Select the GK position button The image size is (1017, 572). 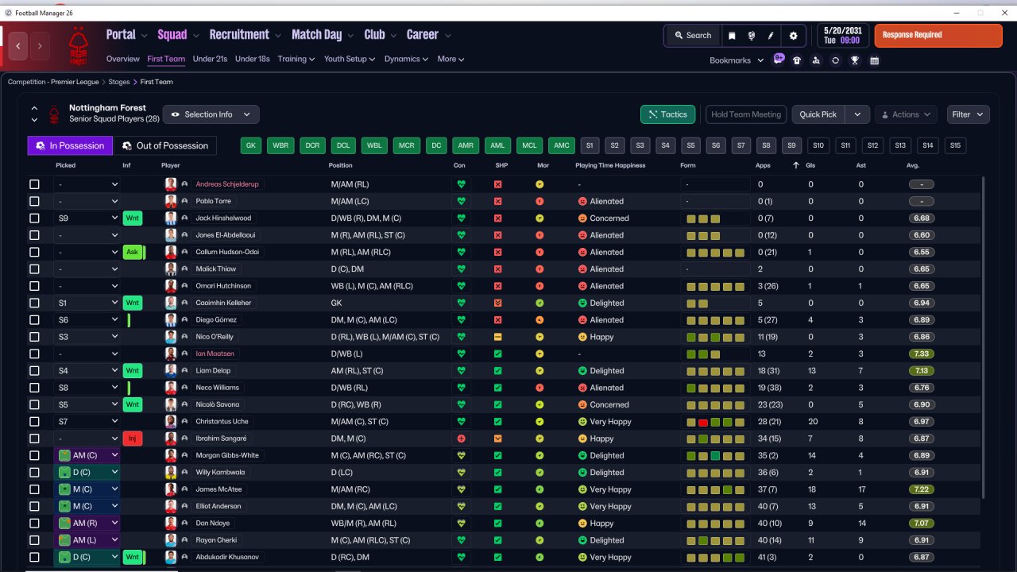pyautogui.click(x=251, y=145)
